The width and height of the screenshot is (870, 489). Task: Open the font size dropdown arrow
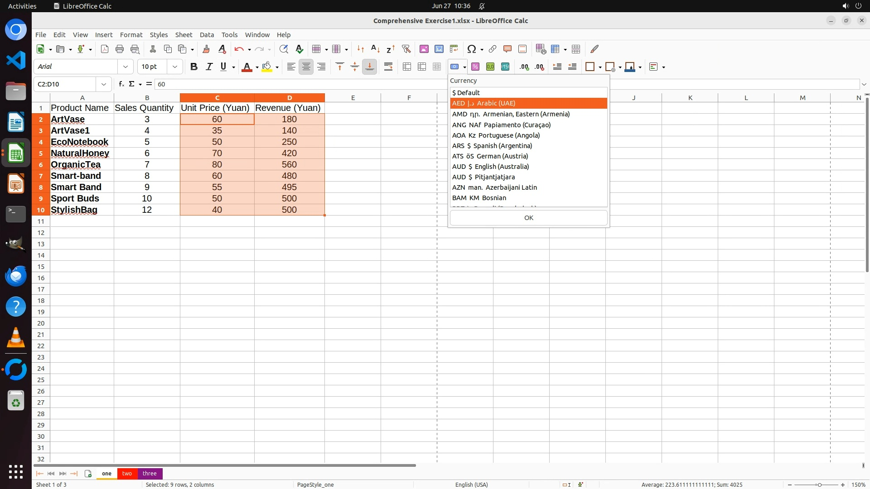pyautogui.click(x=175, y=67)
